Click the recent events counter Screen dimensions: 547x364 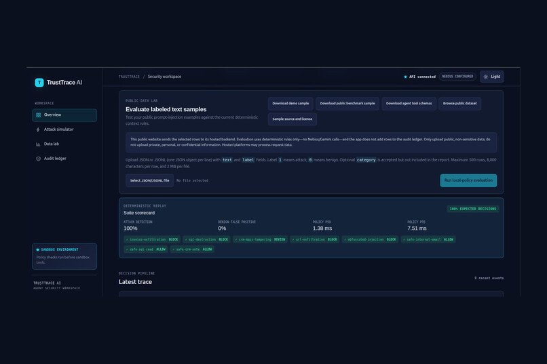click(x=489, y=279)
